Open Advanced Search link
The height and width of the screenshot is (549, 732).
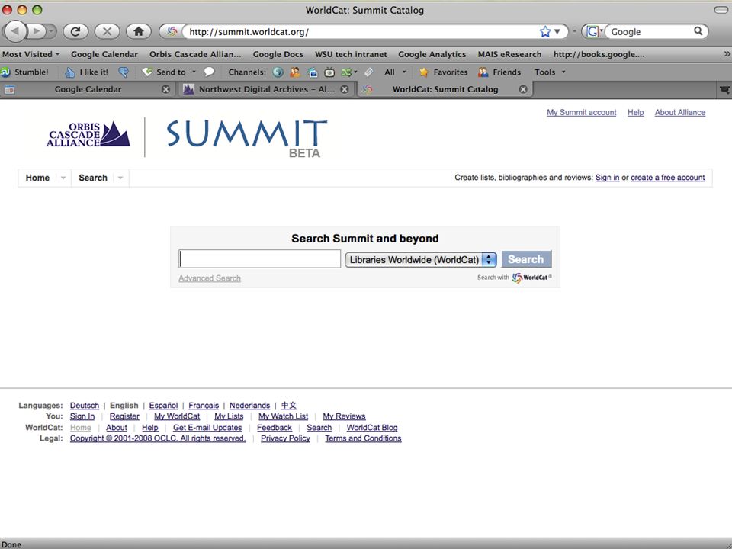point(210,278)
